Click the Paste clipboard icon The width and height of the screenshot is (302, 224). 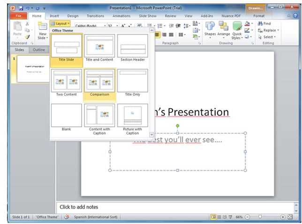pos(17,26)
